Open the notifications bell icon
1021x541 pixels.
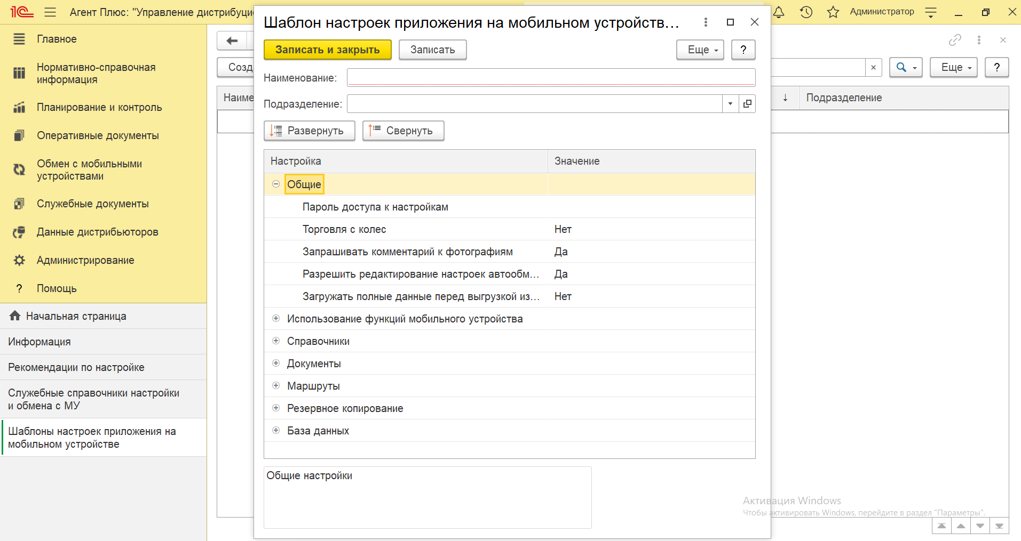(x=779, y=12)
